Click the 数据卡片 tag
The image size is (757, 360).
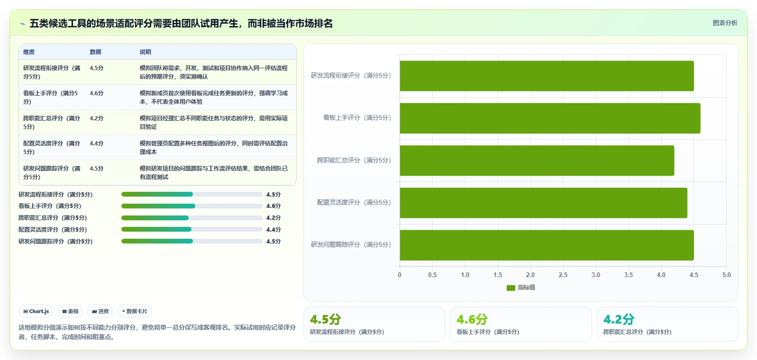click(x=135, y=311)
